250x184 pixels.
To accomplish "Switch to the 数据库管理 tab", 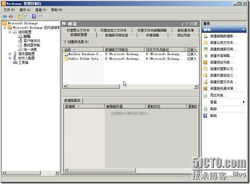I will [x=79, y=35].
